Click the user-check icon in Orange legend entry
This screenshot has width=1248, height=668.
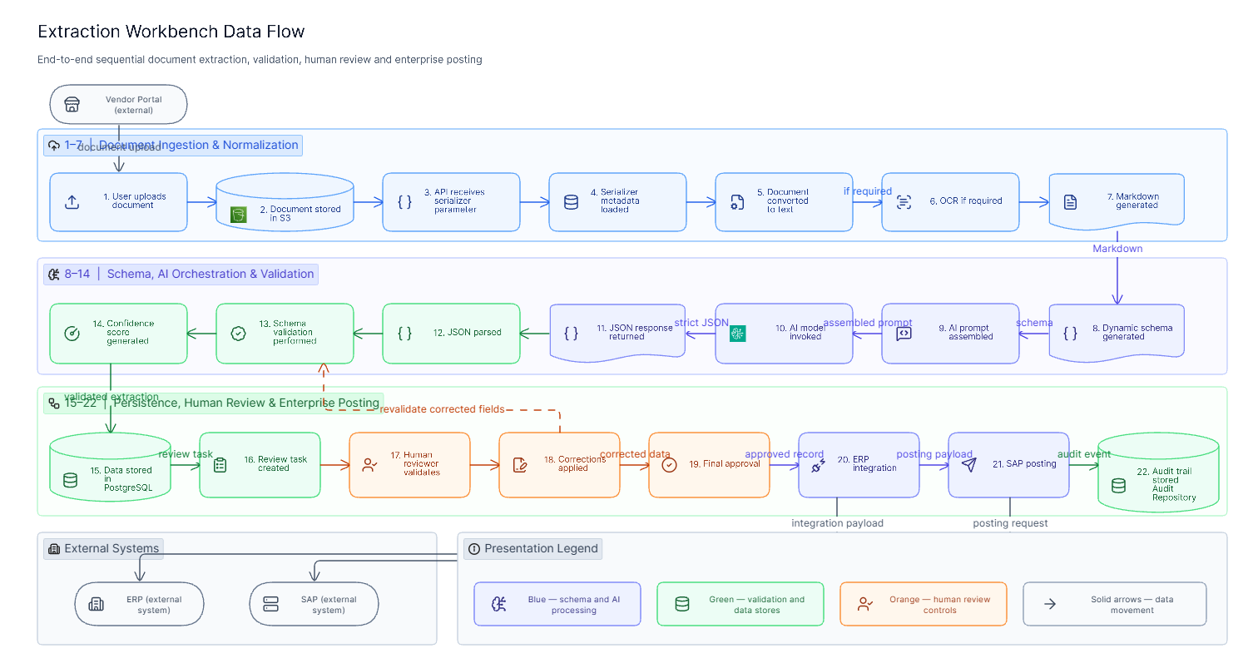coord(865,604)
